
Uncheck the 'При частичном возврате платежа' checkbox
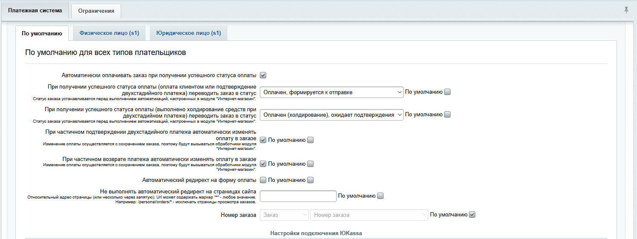click(263, 164)
